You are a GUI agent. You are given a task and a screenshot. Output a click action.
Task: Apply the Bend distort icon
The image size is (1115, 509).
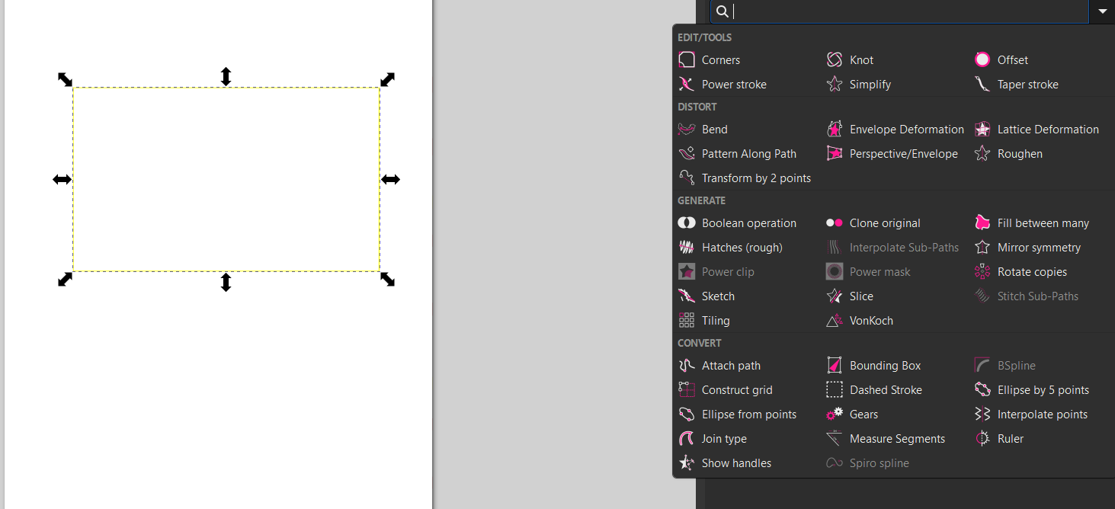[x=687, y=130]
